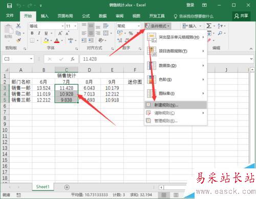256x199 pixels.
Task: Toggle Align Left
Action: point(84,33)
